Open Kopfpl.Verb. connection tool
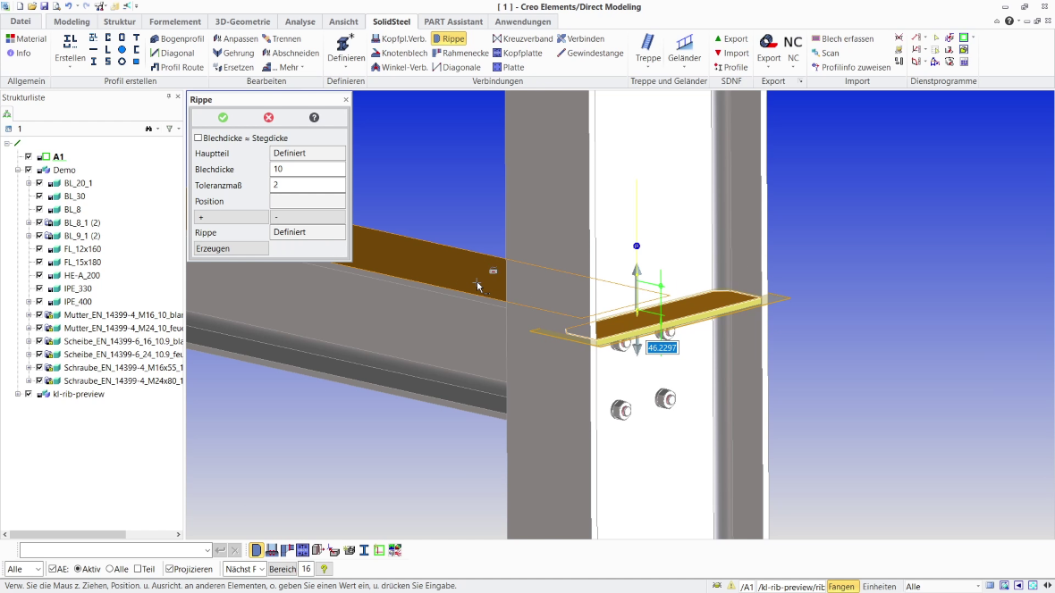Screen dimensions: 1055x593 pyautogui.click(x=399, y=39)
